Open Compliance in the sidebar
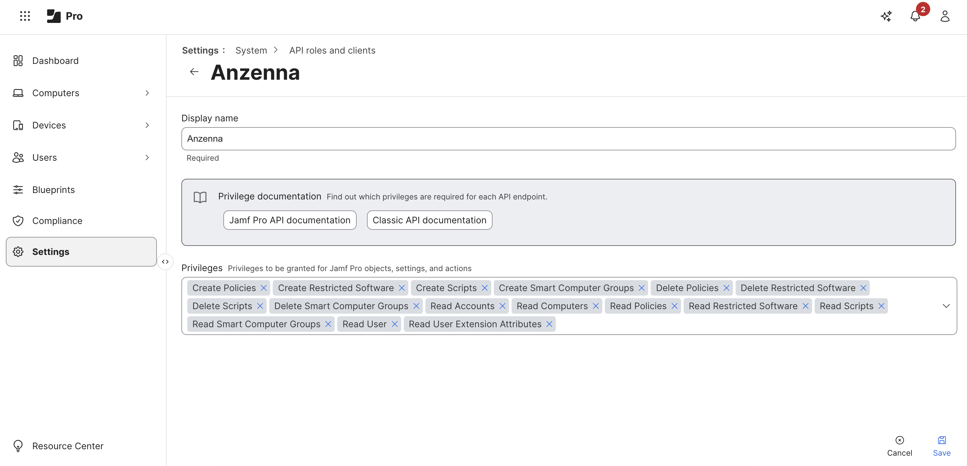Viewport: 967px width, 466px height. [57, 221]
